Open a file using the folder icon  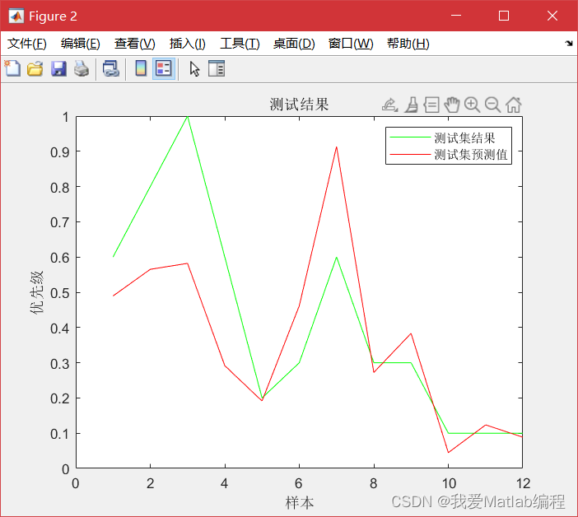pos(35,69)
